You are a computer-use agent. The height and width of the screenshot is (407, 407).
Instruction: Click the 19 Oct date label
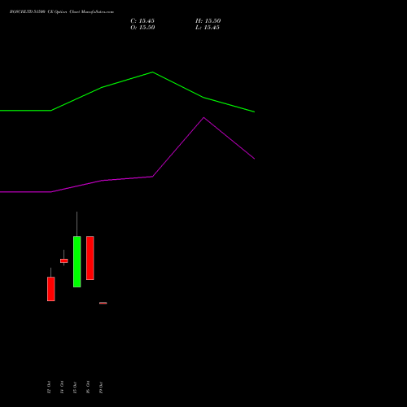(x=101, y=387)
